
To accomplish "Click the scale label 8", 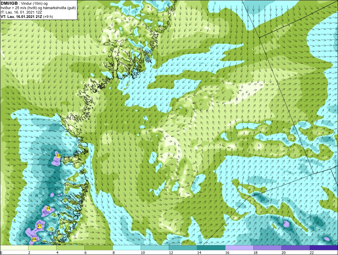I will pyautogui.click(x=114, y=253).
